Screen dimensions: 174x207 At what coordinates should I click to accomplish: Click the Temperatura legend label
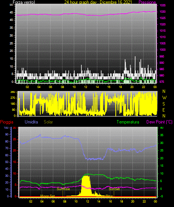(x=128, y=122)
